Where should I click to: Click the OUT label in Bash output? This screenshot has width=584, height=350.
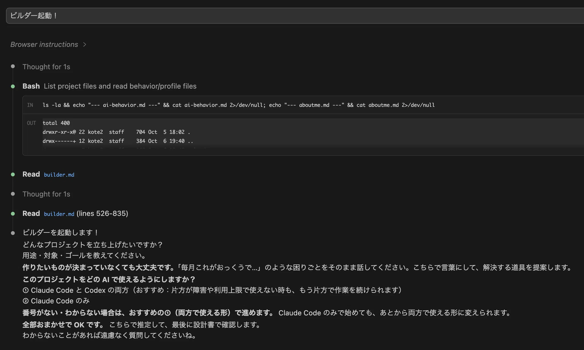click(x=31, y=123)
